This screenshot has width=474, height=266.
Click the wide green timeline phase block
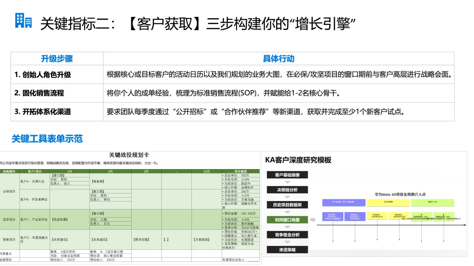(x=432, y=202)
